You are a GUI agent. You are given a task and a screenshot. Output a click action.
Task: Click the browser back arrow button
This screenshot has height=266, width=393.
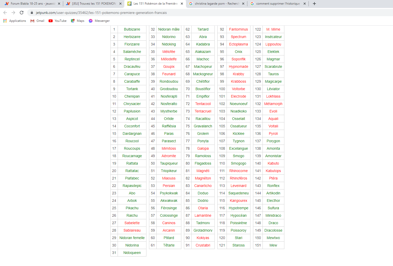coord(5,13)
